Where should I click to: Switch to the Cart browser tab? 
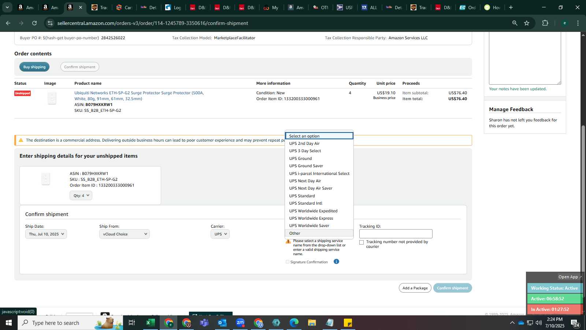pos(124,7)
